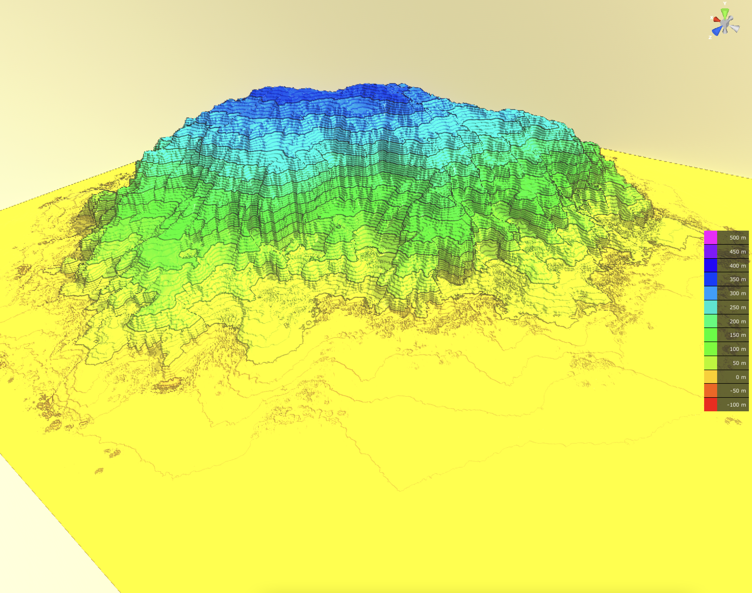752x593 pixels.
Task: Click the yellow-orange 0 m legend swatch
Action: (x=710, y=377)
